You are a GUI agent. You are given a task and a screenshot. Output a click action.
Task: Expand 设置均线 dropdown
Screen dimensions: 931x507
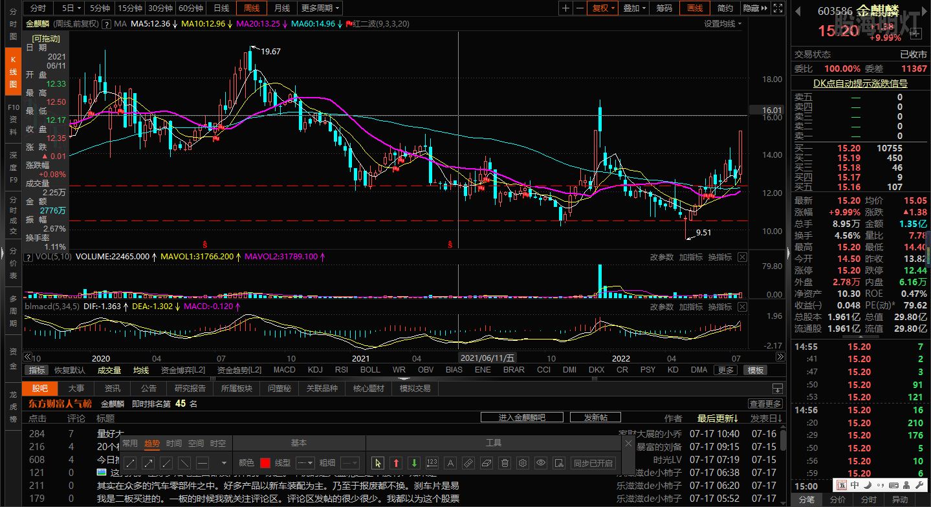[x=723, y=23]
